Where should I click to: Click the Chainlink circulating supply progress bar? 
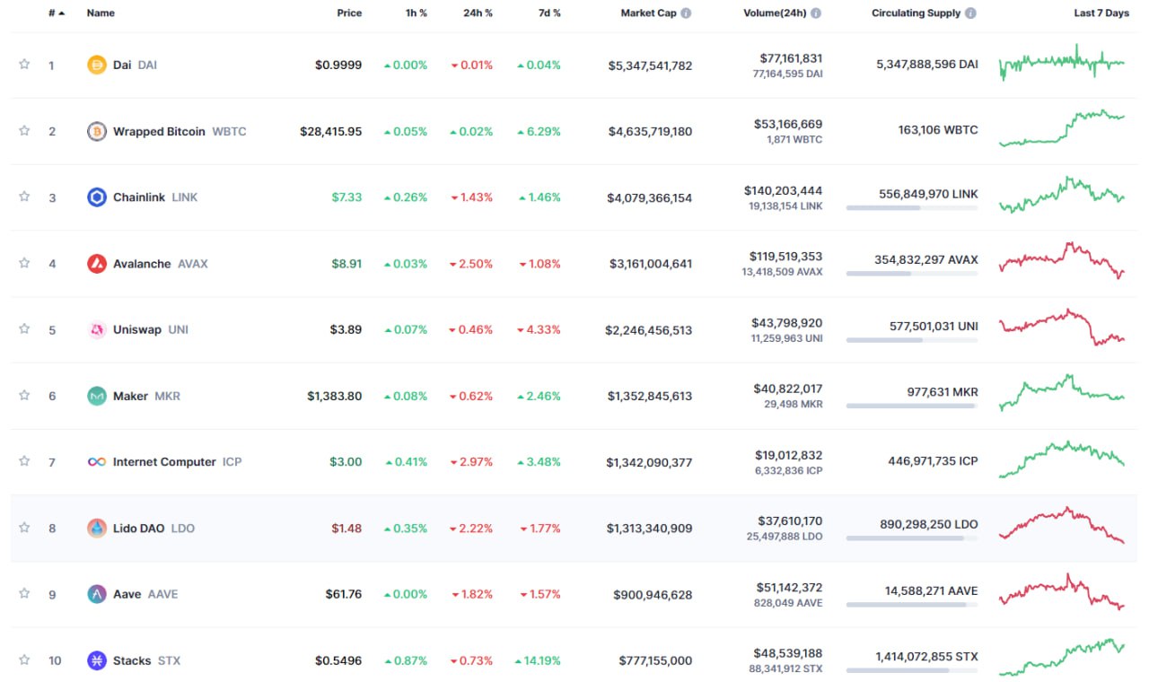911,207
